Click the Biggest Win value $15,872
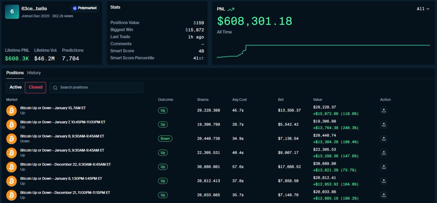Screen dimensions: 437x203 [194, 30]
